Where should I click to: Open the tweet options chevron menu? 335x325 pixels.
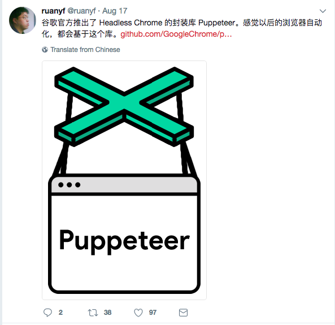[323, 11]
